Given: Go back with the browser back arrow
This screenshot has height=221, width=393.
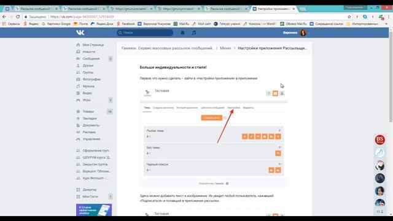Looking at the screenshot, I should (4, 17).
